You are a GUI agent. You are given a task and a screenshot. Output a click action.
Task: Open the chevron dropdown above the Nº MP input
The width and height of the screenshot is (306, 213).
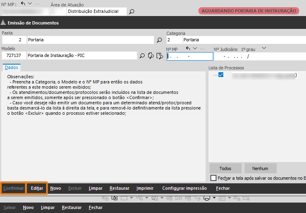click(195, 48)
